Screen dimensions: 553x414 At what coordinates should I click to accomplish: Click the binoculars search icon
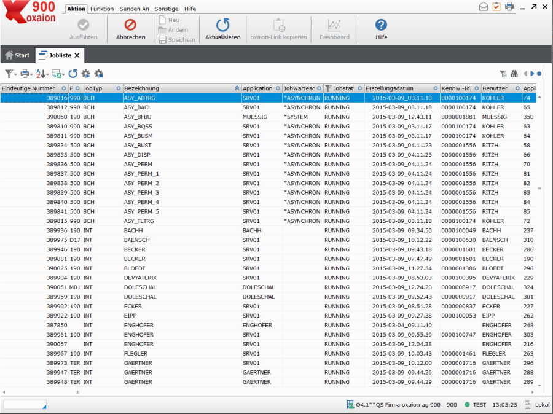514,74
